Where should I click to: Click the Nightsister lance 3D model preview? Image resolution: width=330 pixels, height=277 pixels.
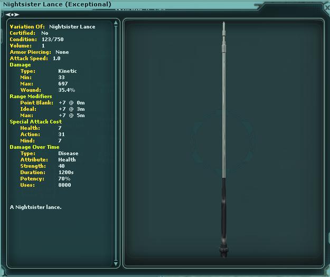[x=224, y=140]
